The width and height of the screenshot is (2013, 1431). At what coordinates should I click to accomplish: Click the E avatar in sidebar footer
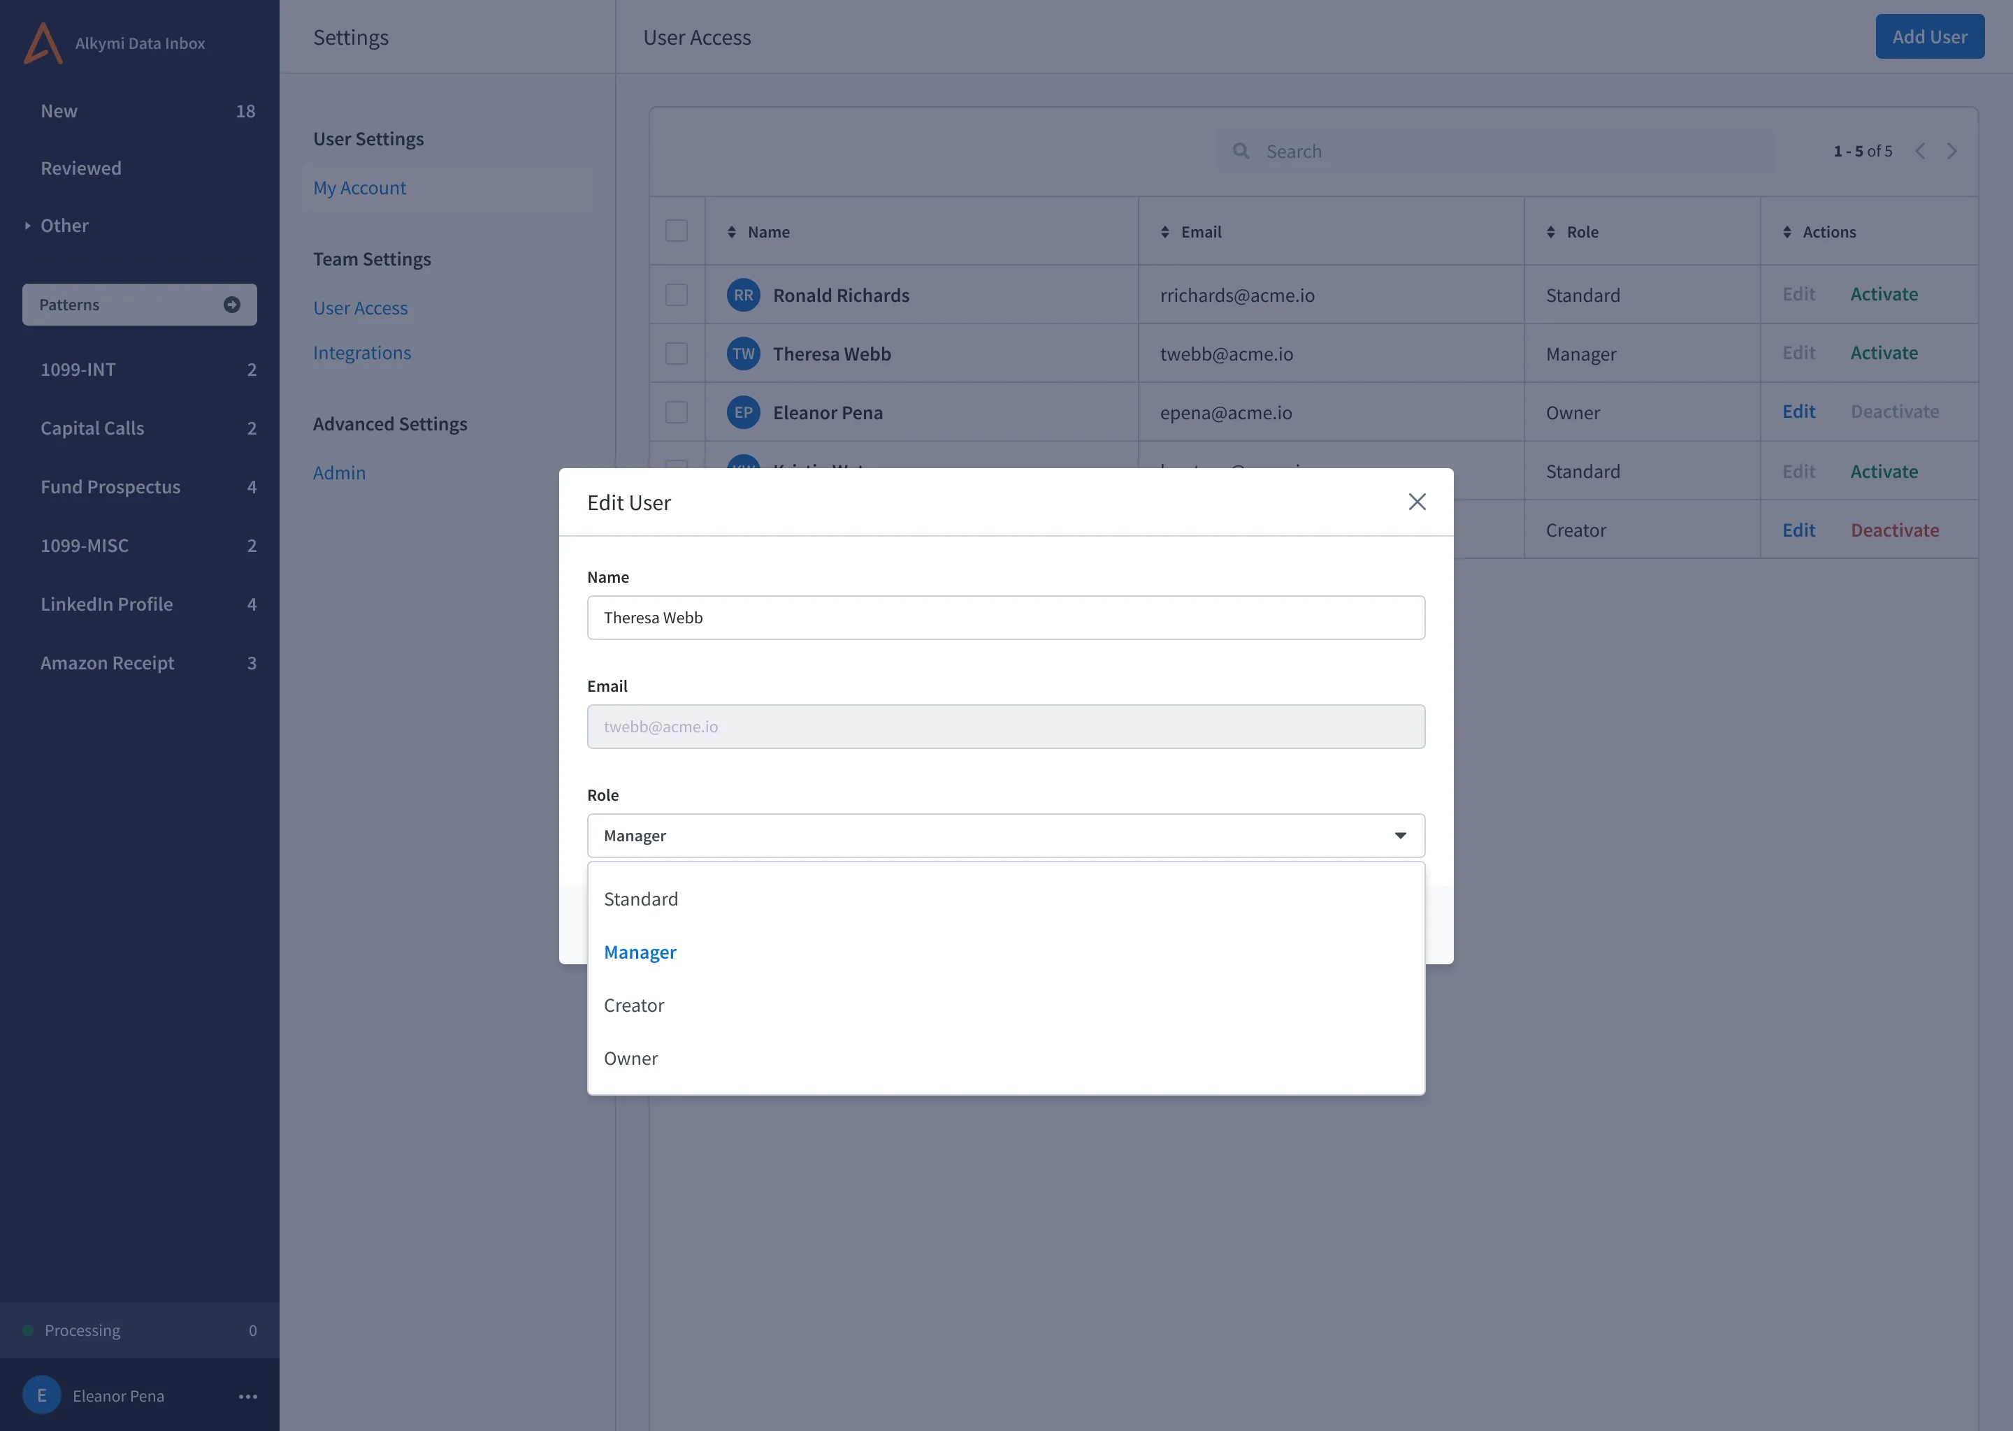(41, 1395)
